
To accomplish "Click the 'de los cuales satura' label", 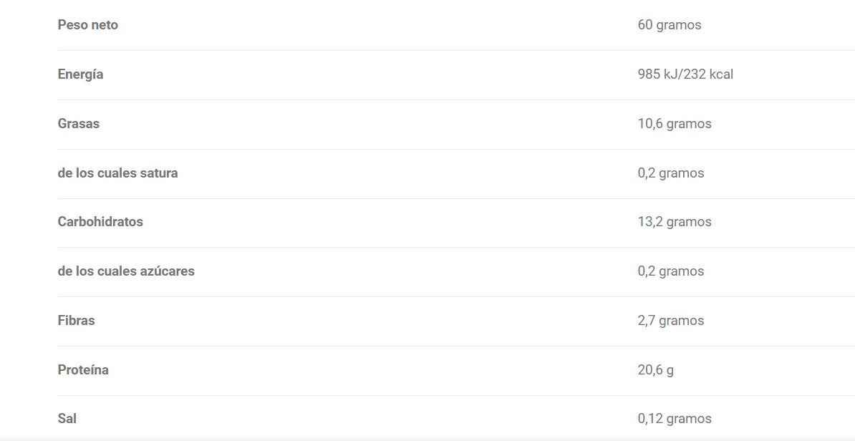I will pyautogui.click(x=117, y=173).
